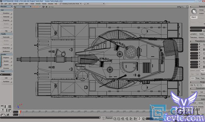This screenshot has width=205, height=122.
Task: Activate the Translate tool icon
Action: coord(204,62)
